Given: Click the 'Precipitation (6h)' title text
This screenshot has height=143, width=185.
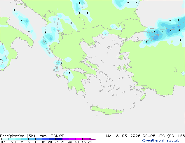Looking at the screenshot, I should (x=18, y=136).
